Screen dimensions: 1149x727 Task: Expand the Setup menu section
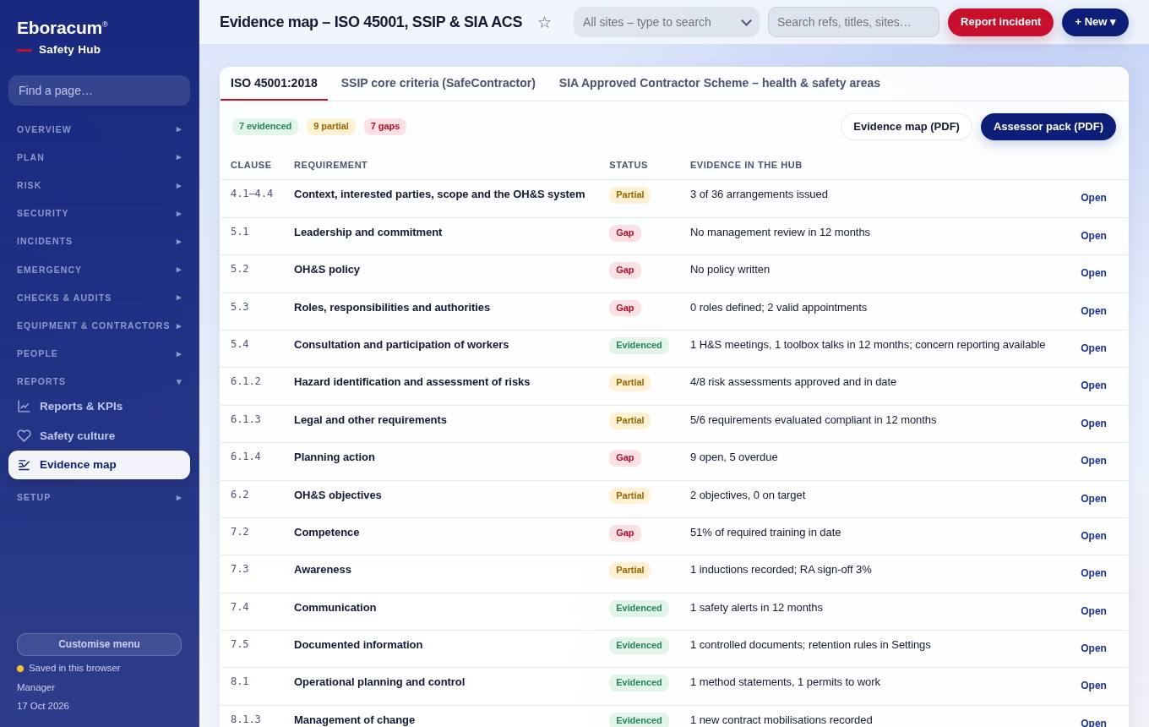(99, 497)
